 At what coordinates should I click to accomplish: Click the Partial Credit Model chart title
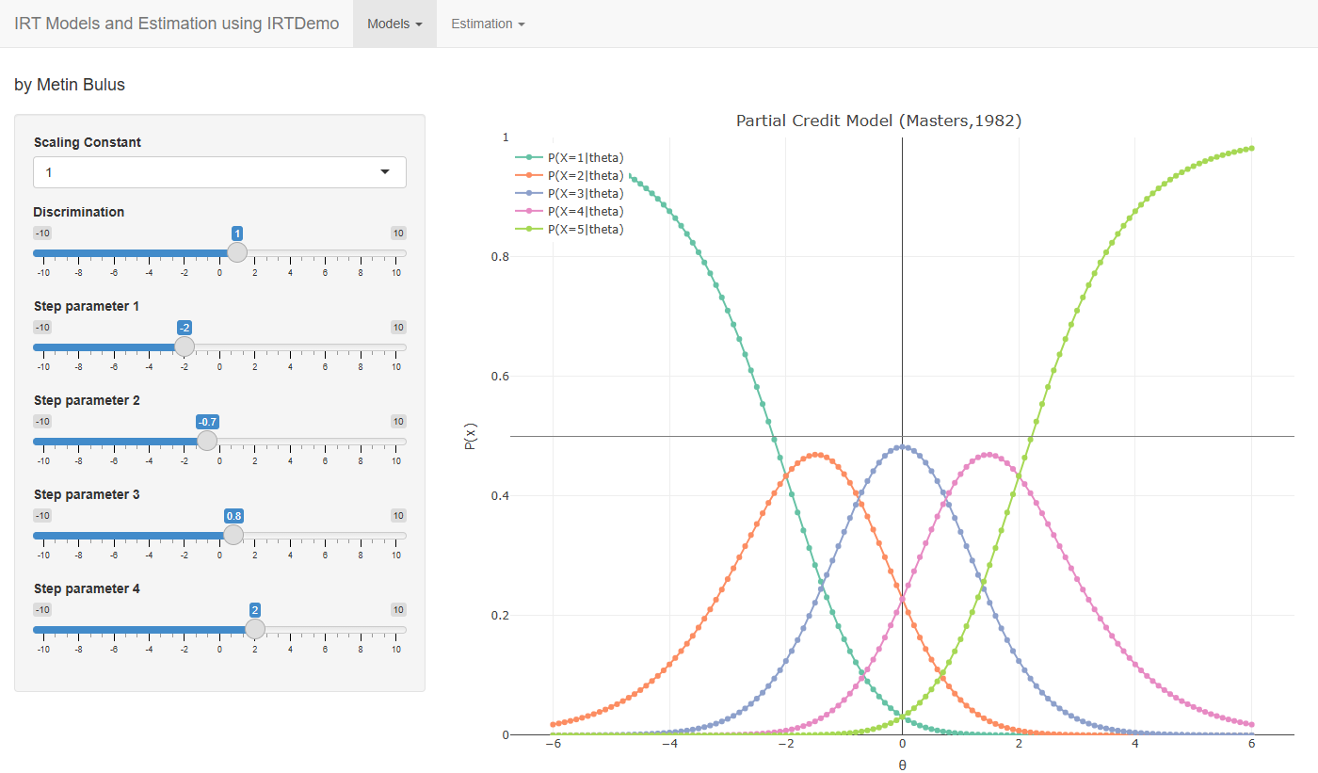(x=878, y=121)
